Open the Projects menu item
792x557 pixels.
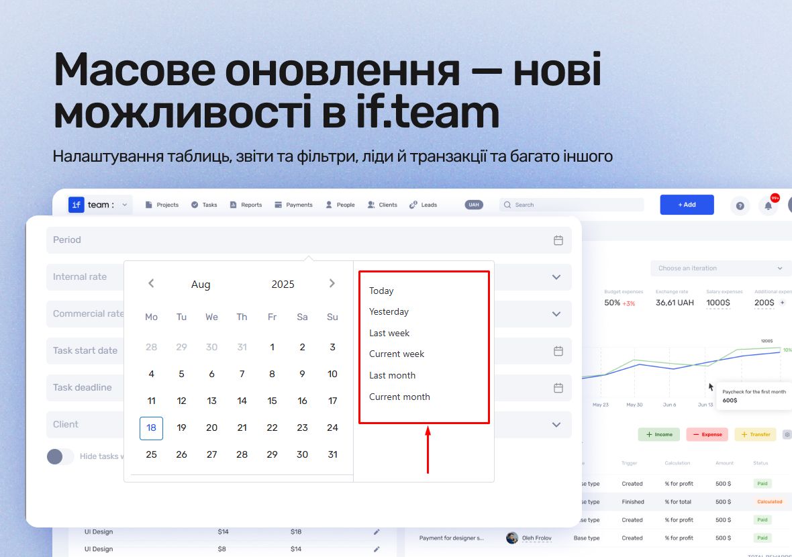162,205
